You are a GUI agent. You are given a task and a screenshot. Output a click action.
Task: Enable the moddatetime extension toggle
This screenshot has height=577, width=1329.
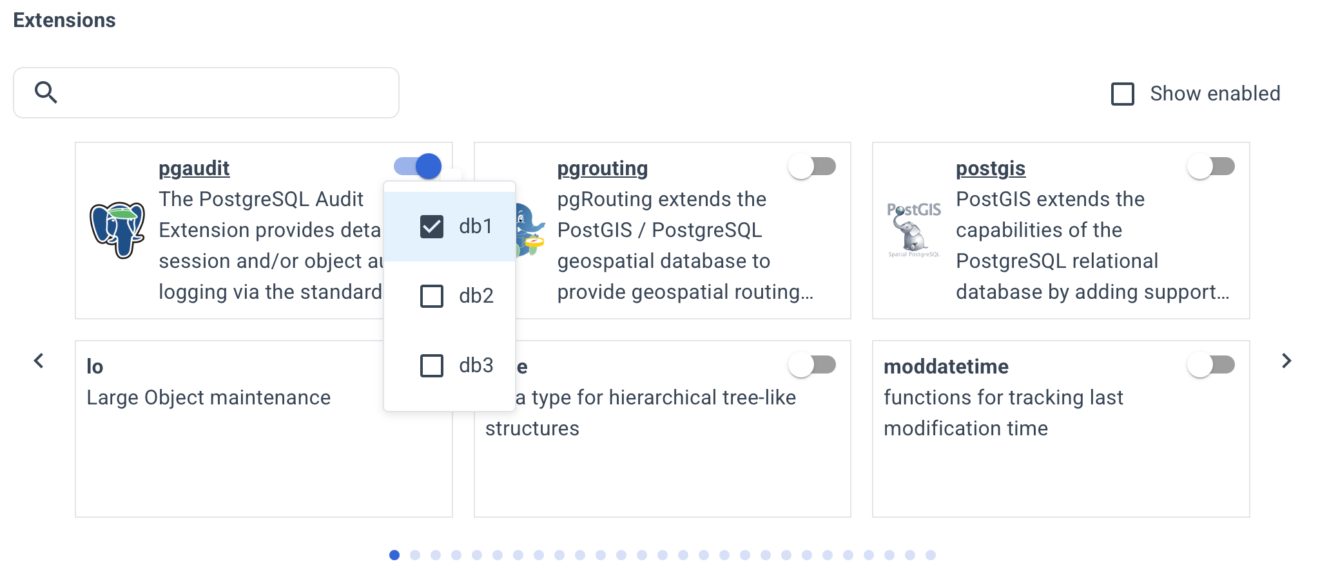(x=1210, y=365)
